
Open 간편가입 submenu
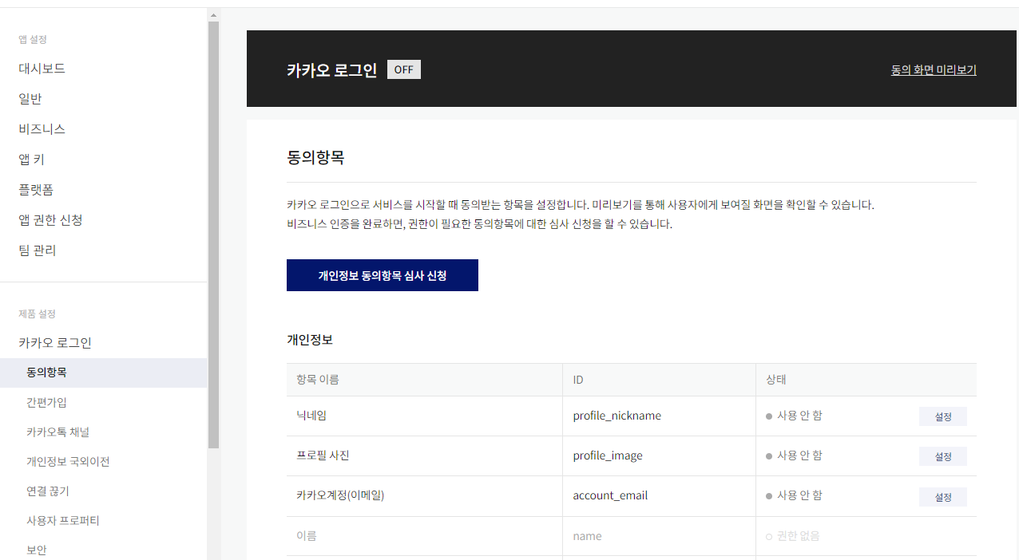[46, 402]
